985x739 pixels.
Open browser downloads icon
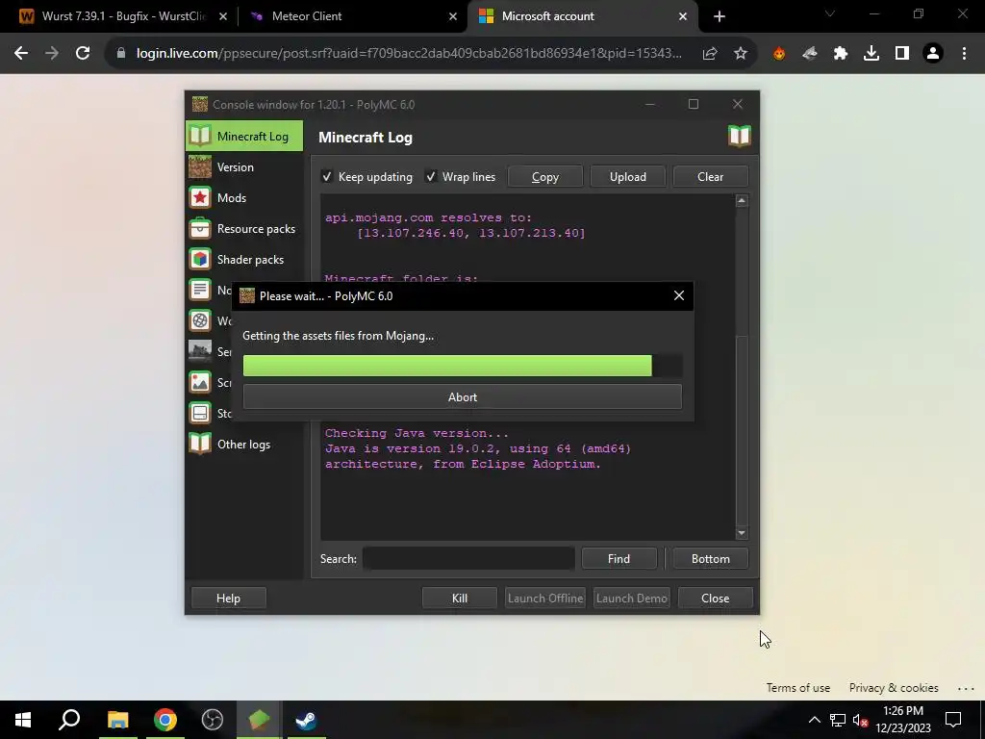[x=871, y=54]
